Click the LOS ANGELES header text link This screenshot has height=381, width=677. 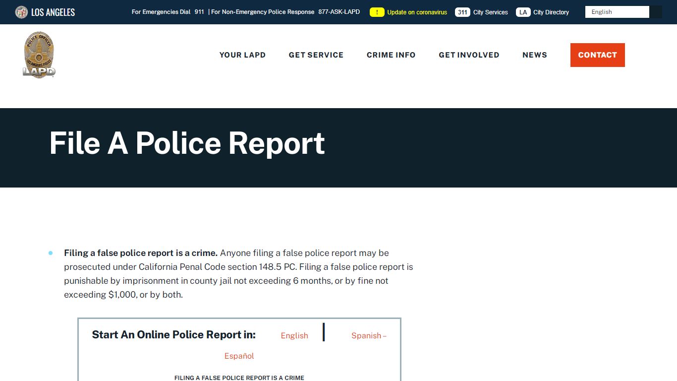tap(53, 12)
